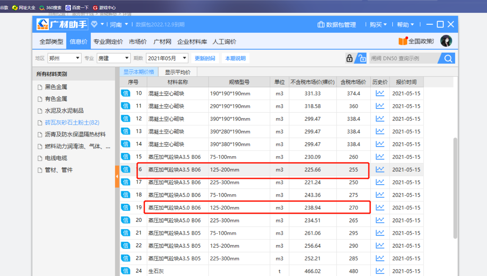487x276 pixels.
Task: Switch to 全部类型 tab
Action: [x=51, y=42]
